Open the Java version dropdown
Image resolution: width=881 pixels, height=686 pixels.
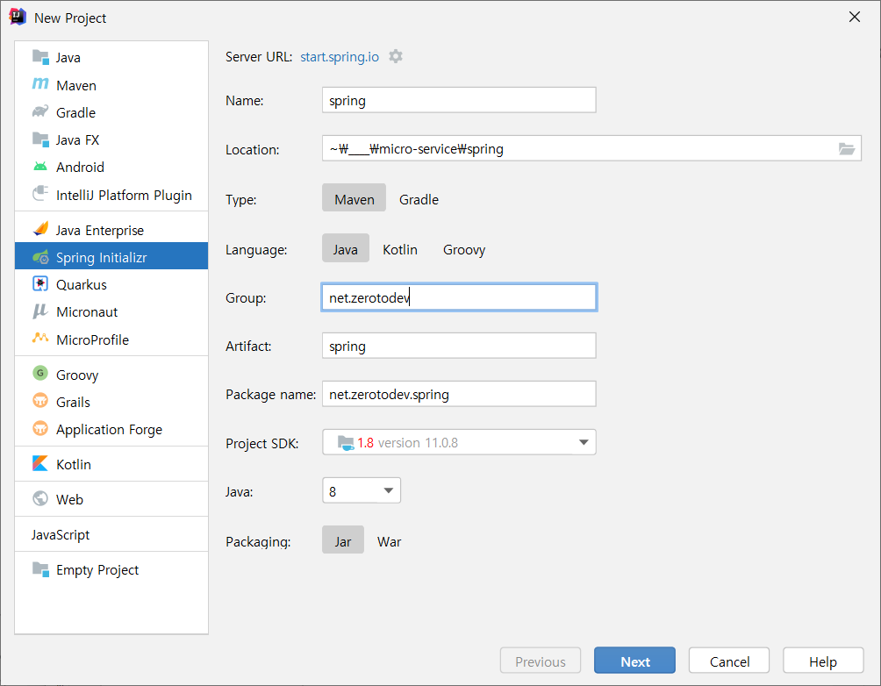coord(362,490)
